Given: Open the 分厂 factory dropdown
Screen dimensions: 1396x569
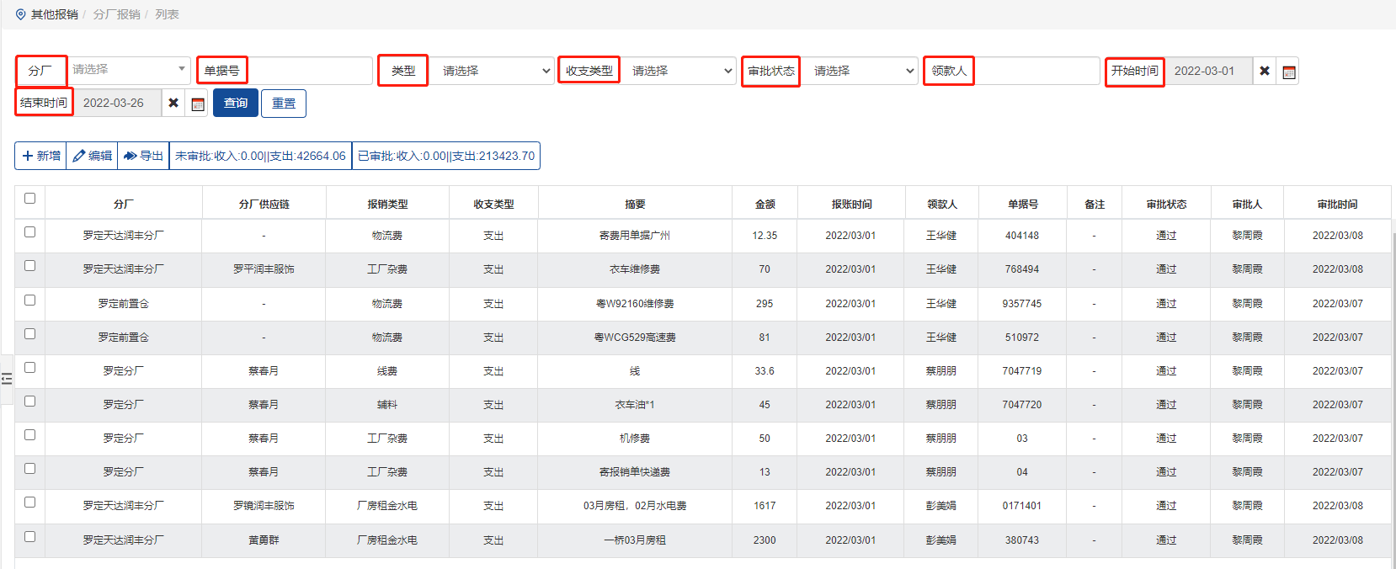Looking at the screenshot, I should tap(129, 69).
